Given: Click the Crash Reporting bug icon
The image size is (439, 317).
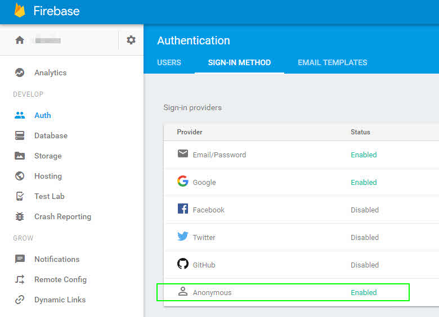Looking at the screenshot, I should tap(20, 216).
